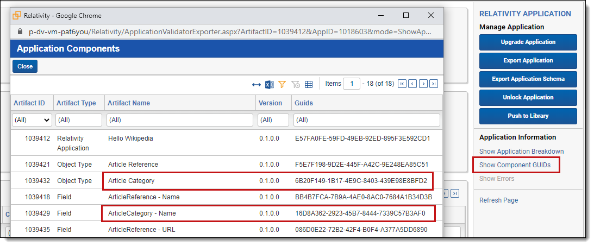The height and width of the screenshot is (246, 594).
Task: Click the GUID starting with 16D8A362
Action: click(360, 213)
